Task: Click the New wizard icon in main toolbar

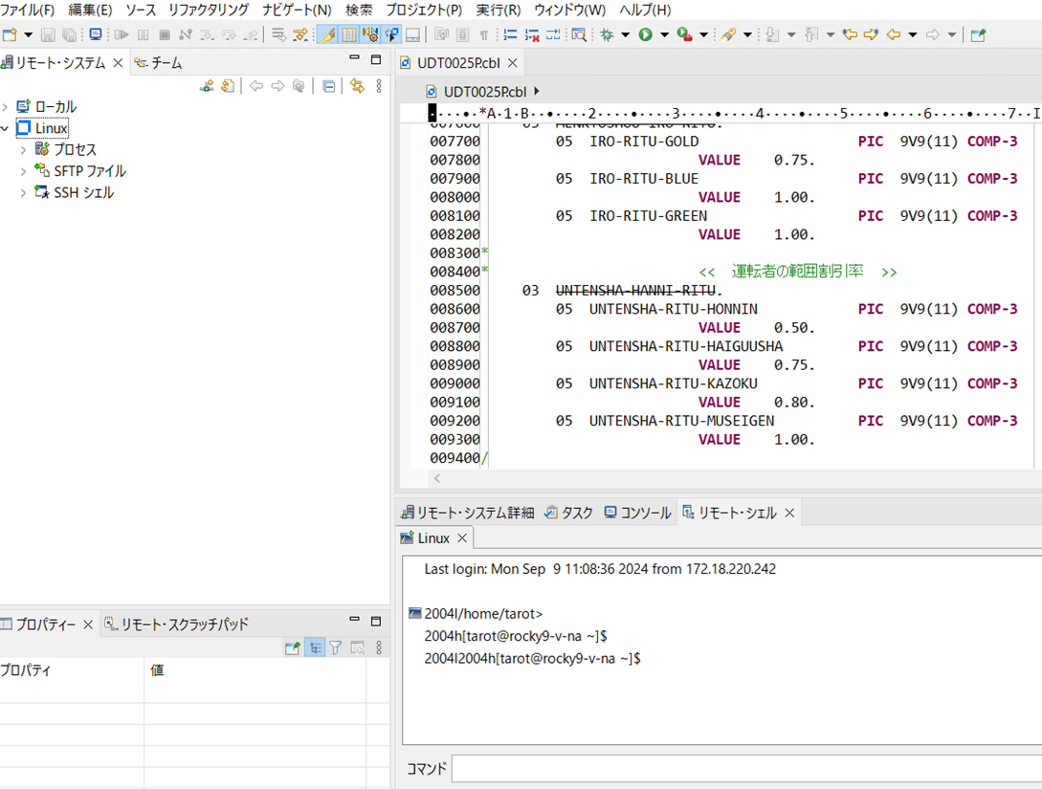Action: (x=10, y=34)
